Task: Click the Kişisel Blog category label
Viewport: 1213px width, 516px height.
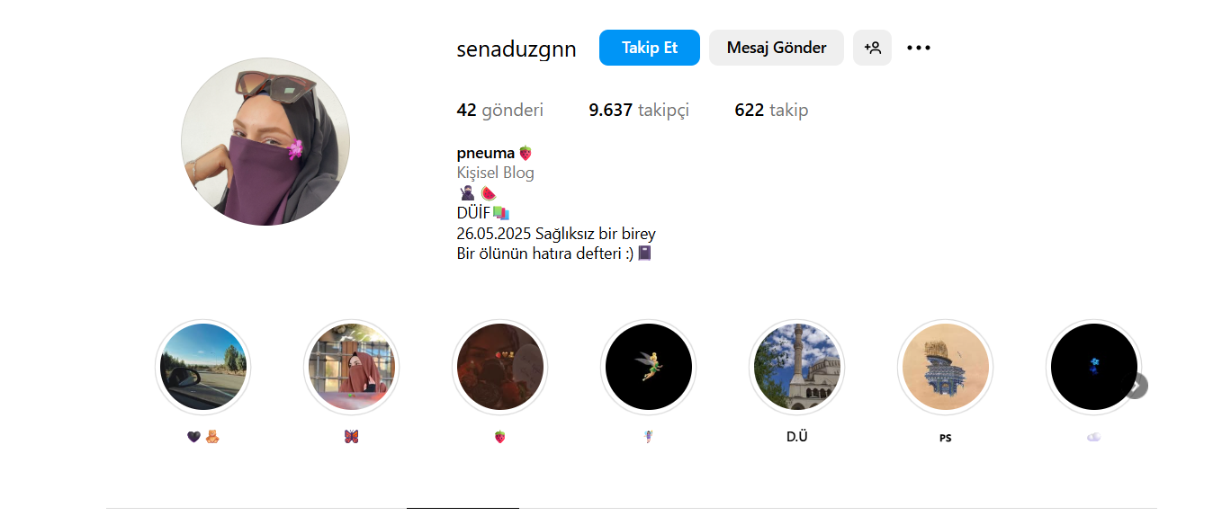Action: tap(496, 173)
